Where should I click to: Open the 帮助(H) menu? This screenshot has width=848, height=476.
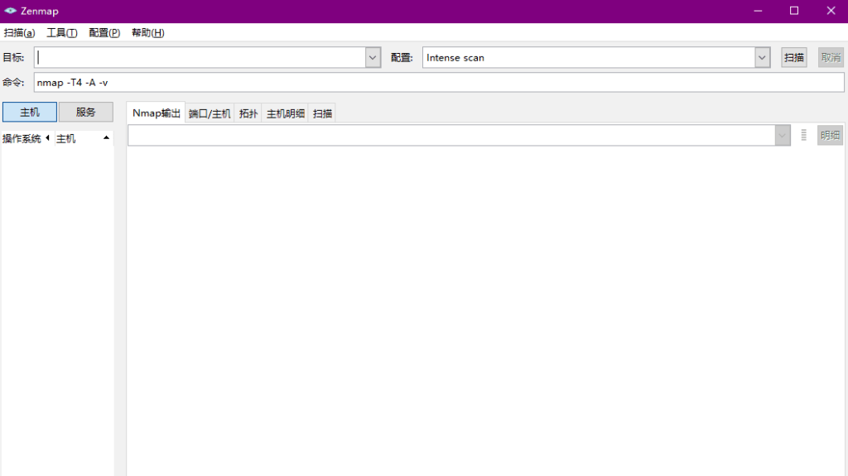pos(147,32)
